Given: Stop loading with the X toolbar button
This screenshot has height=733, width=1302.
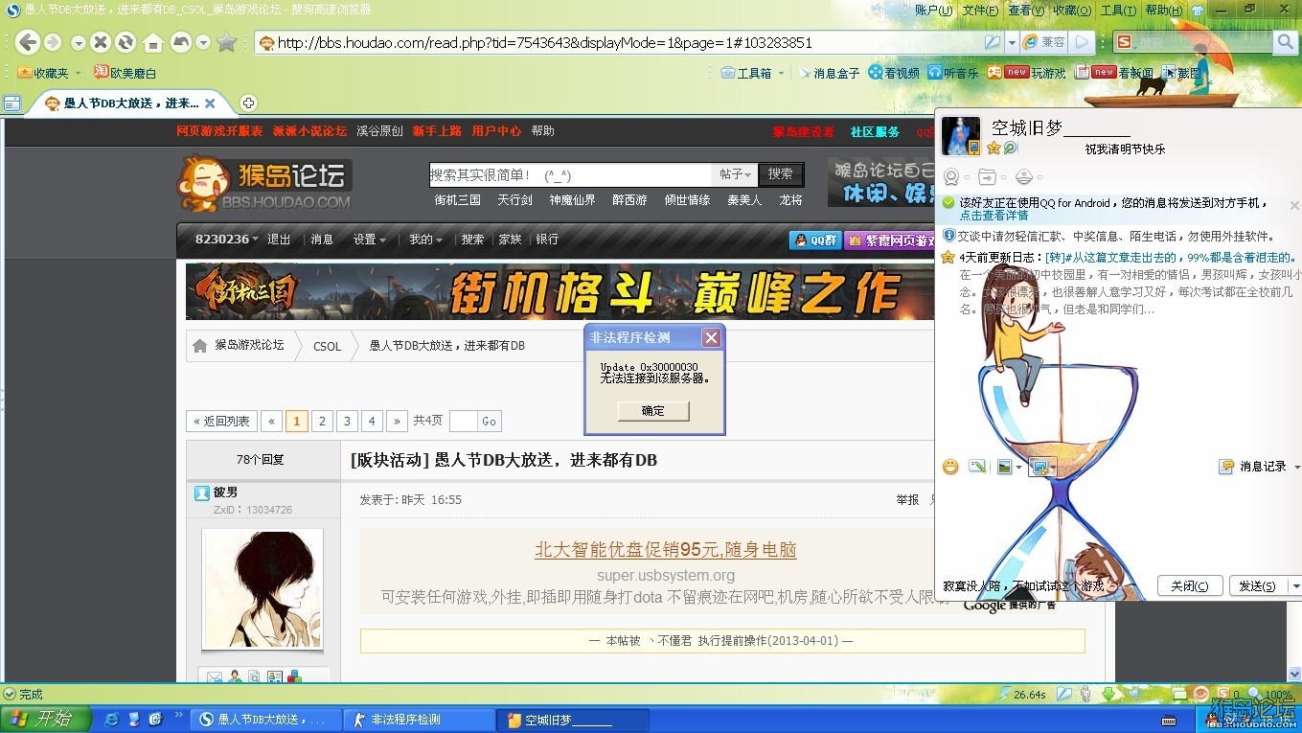Looking at the screenshot, I should [x=101, y=42].
